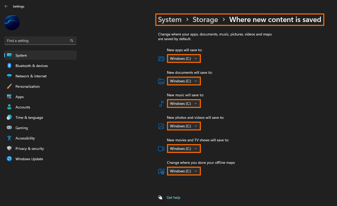Viewport: 337px width, 206px height.
Task: Click the Privacy & security shield icon
Action: [x=9, y=149]
